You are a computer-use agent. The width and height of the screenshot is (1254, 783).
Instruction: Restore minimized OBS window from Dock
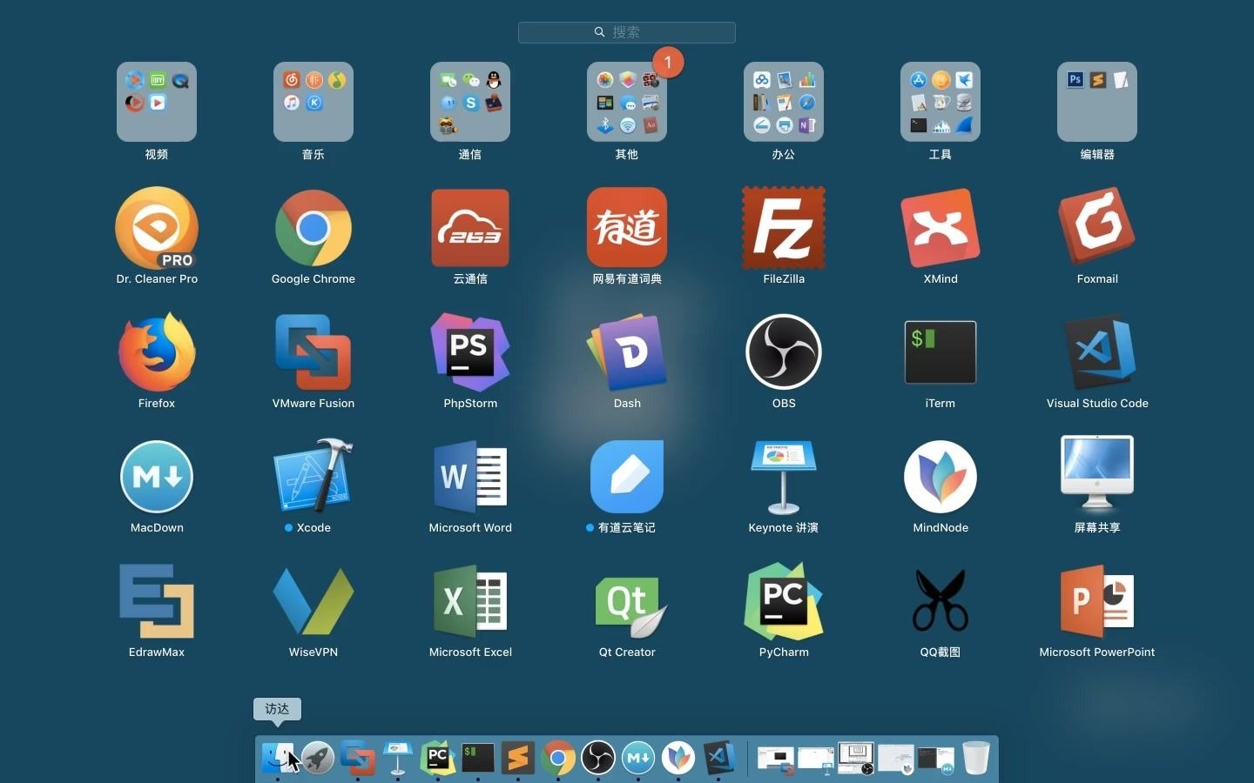tap(856, 760)
